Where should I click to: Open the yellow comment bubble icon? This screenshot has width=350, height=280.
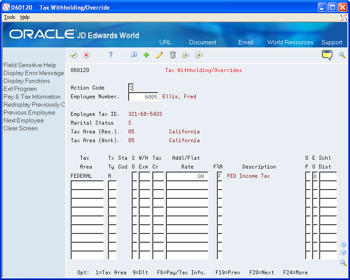pyautogui.click(x=327, y=55)
